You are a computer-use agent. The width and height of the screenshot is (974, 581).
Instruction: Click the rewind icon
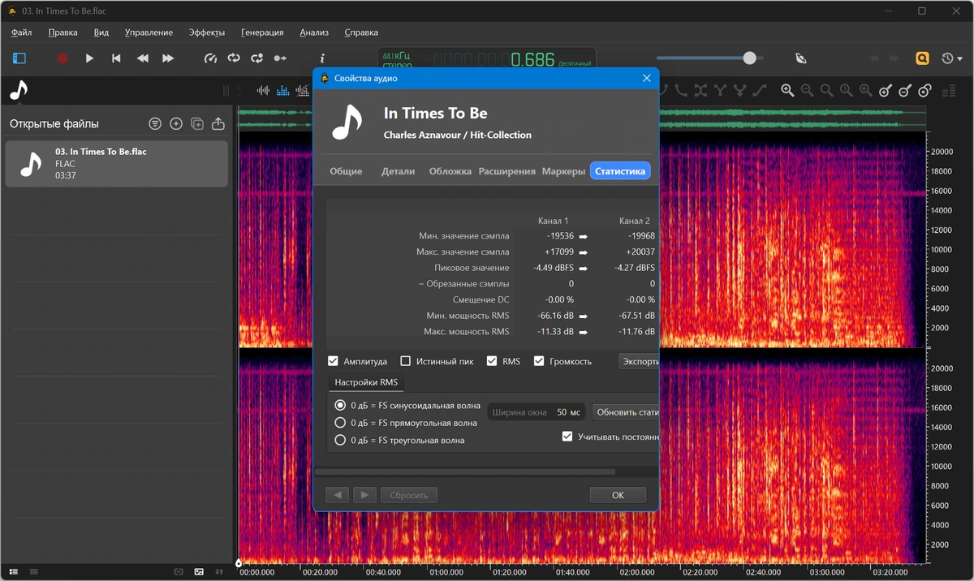pyautogui.click(x=143, y=58)
